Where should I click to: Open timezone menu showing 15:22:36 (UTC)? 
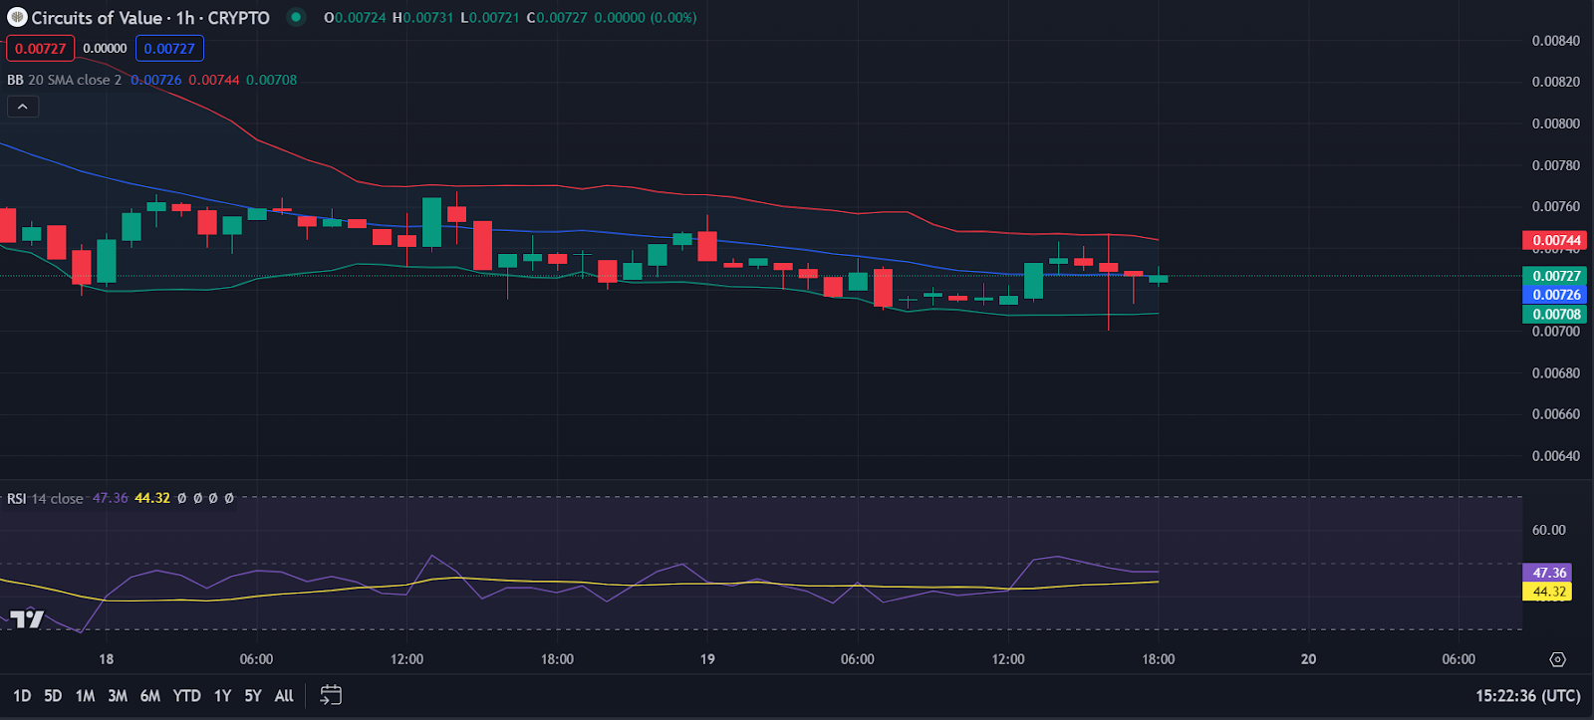tap(1527, 696)
